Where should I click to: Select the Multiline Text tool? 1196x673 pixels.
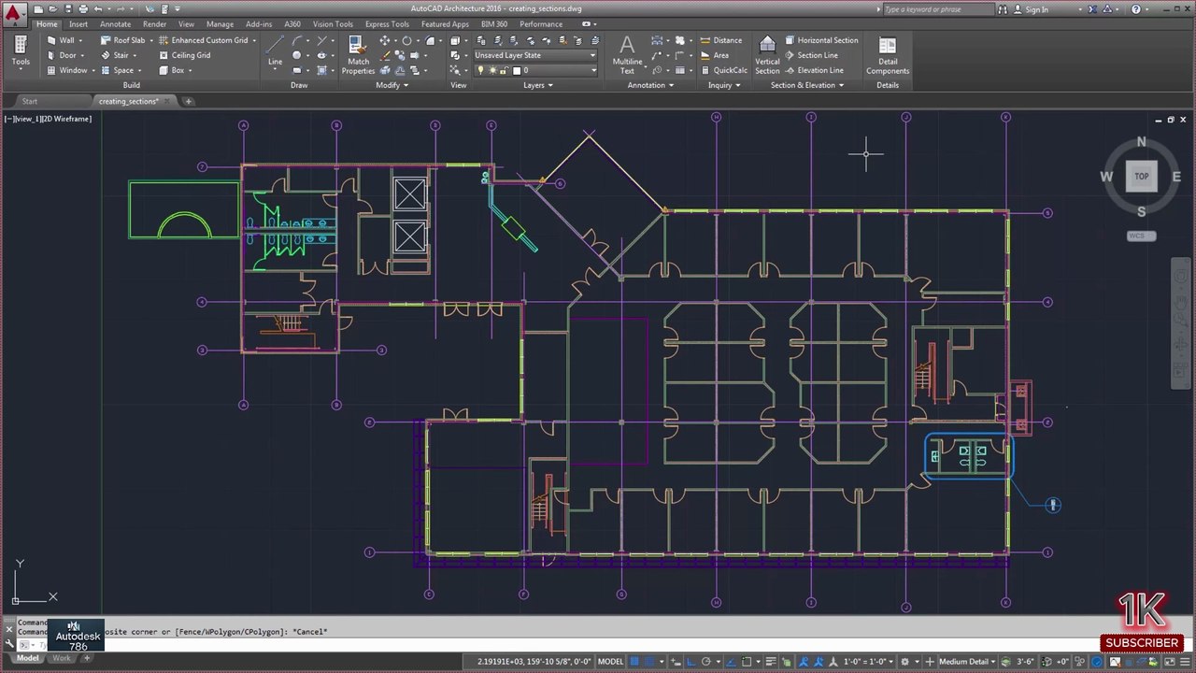tap(627, 55)
